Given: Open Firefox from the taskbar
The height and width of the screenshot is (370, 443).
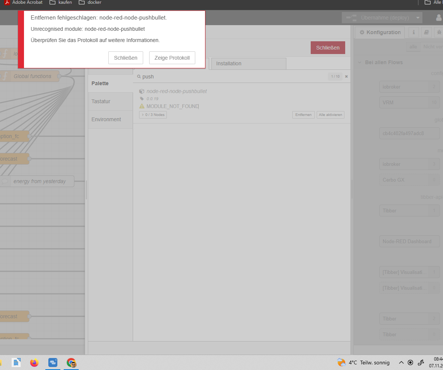Looking at the screenshot, I should click(x=34, y=362).
